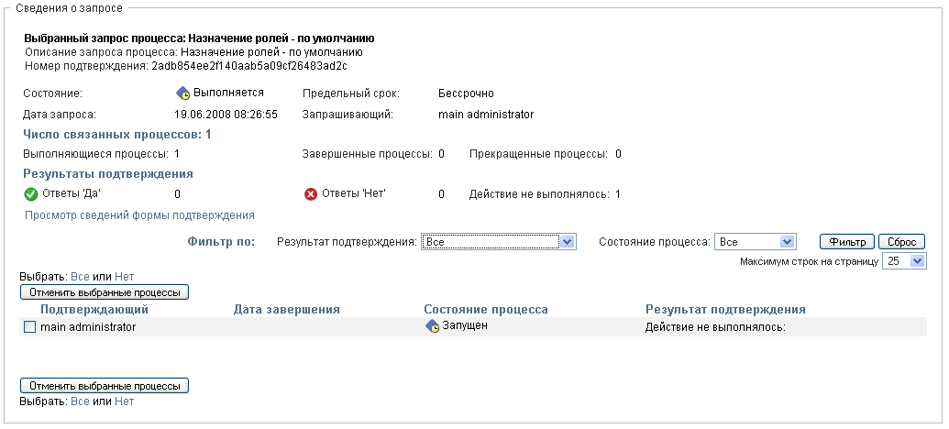
Task: Click the running status clock icon
Action: tap(183, 93)
